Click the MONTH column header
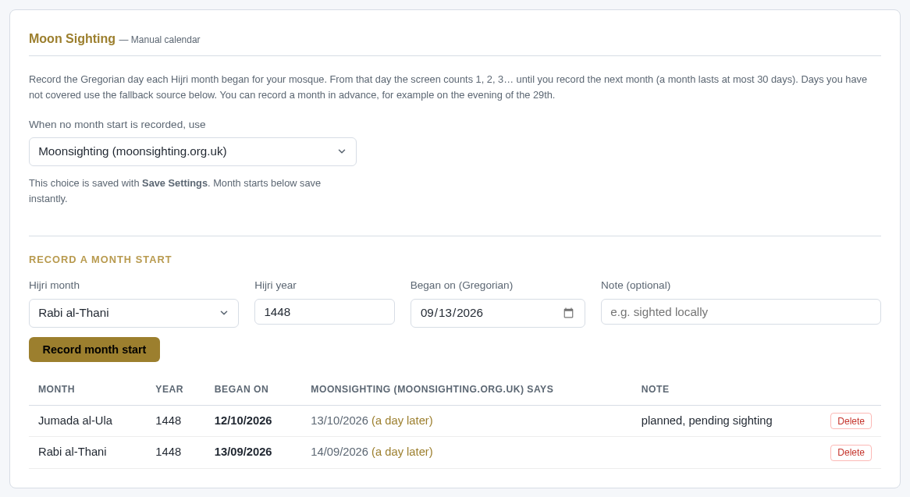 pos(56,389)
